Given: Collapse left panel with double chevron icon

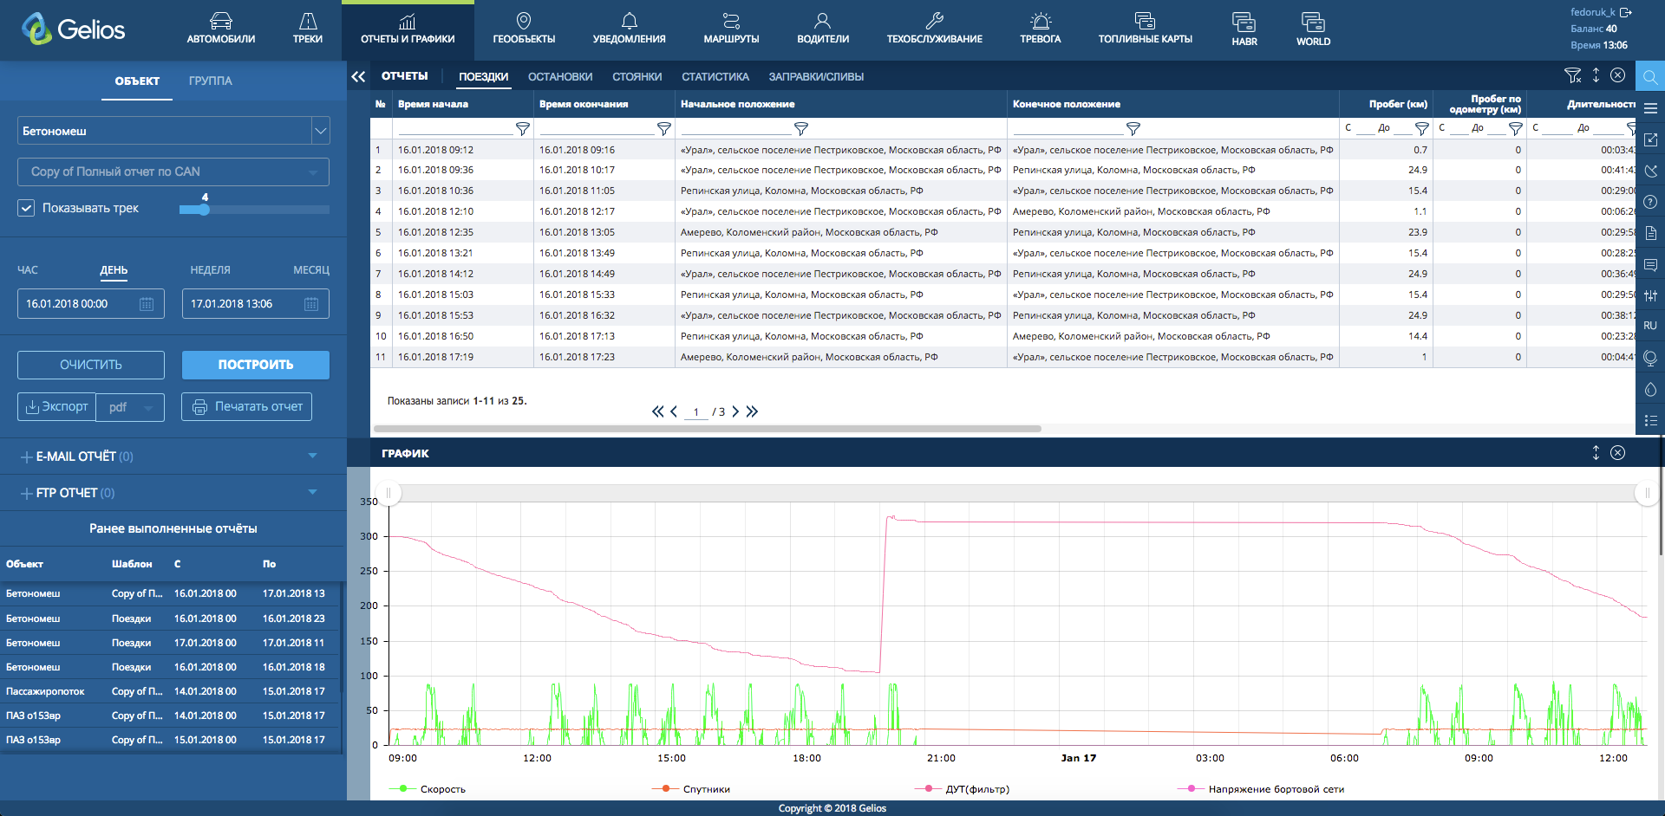Looking at the screenshot, I should pos(358,76).
